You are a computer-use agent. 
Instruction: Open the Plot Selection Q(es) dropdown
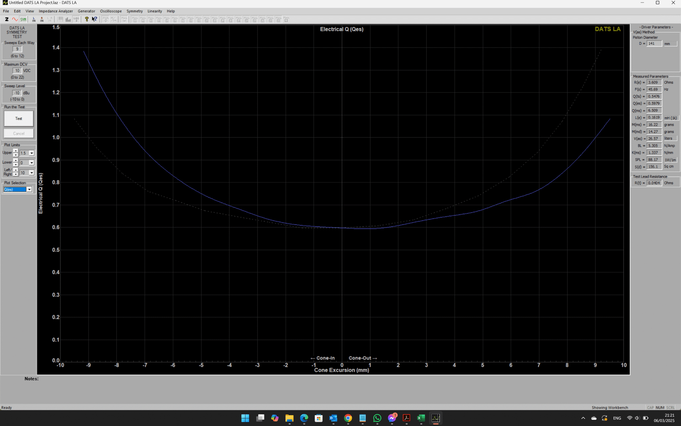tap(29, 190)
